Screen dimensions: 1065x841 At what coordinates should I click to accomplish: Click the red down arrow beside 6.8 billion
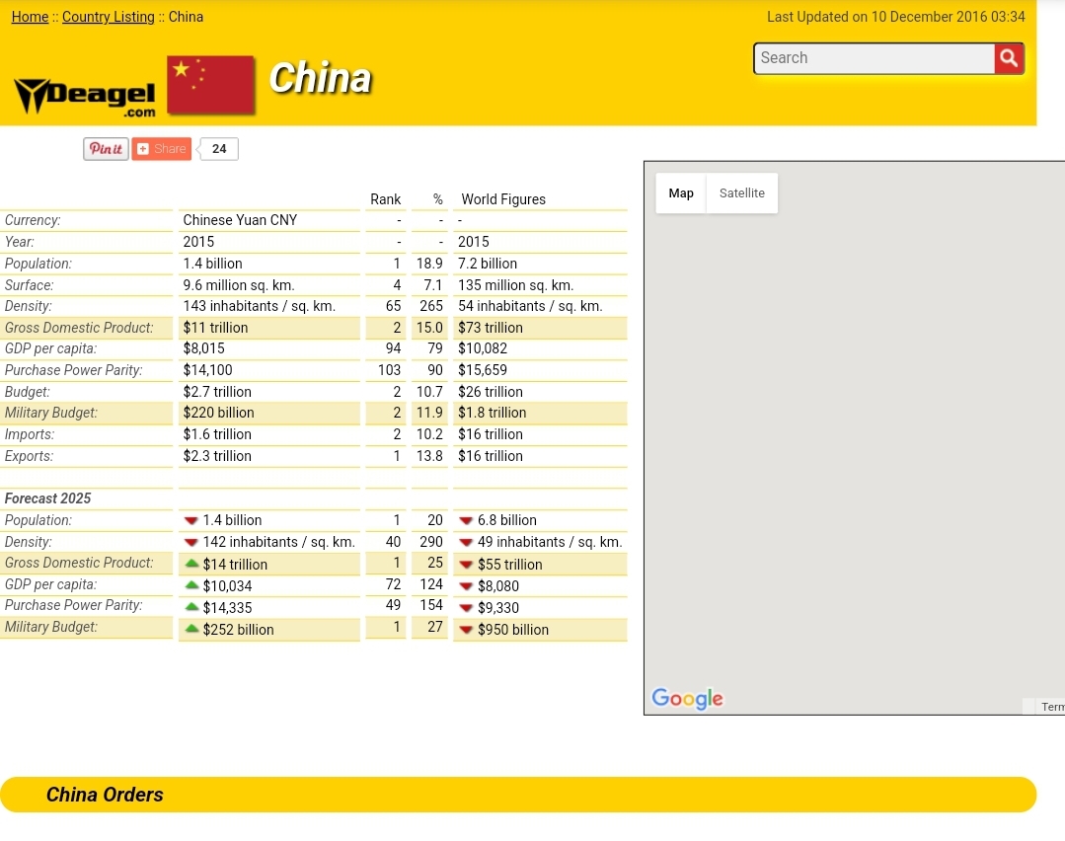point(466,521)
